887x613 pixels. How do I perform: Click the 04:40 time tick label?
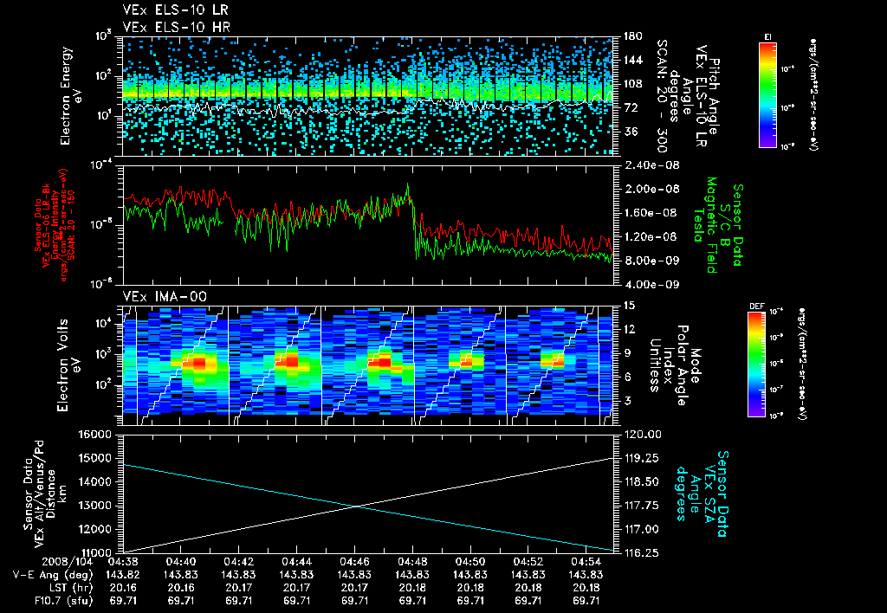[x=181, y=563]
